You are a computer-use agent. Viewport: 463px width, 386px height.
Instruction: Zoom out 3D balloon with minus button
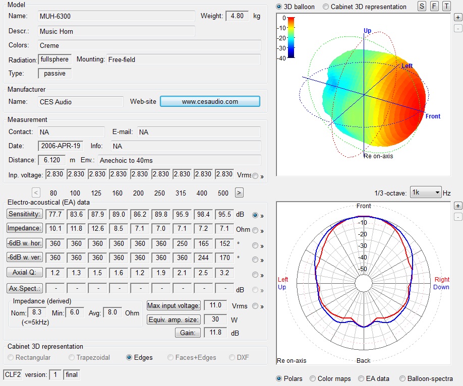(x=457, y=28)
